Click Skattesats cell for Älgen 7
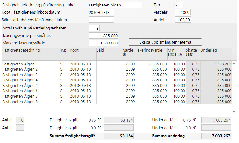This screenshot has width=239, height=143. [193, 96]
